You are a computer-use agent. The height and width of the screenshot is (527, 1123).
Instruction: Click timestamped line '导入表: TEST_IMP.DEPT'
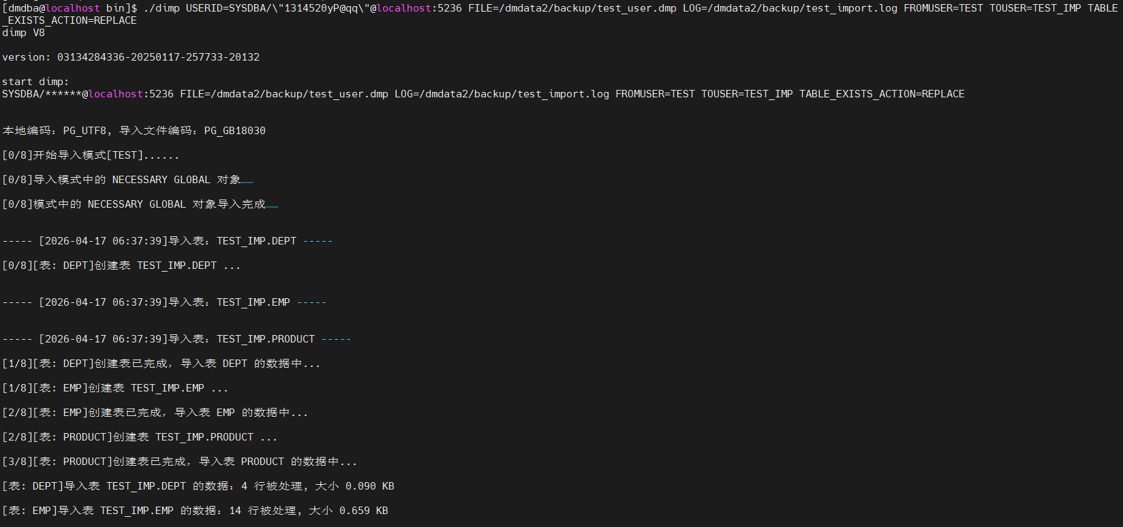168,241
